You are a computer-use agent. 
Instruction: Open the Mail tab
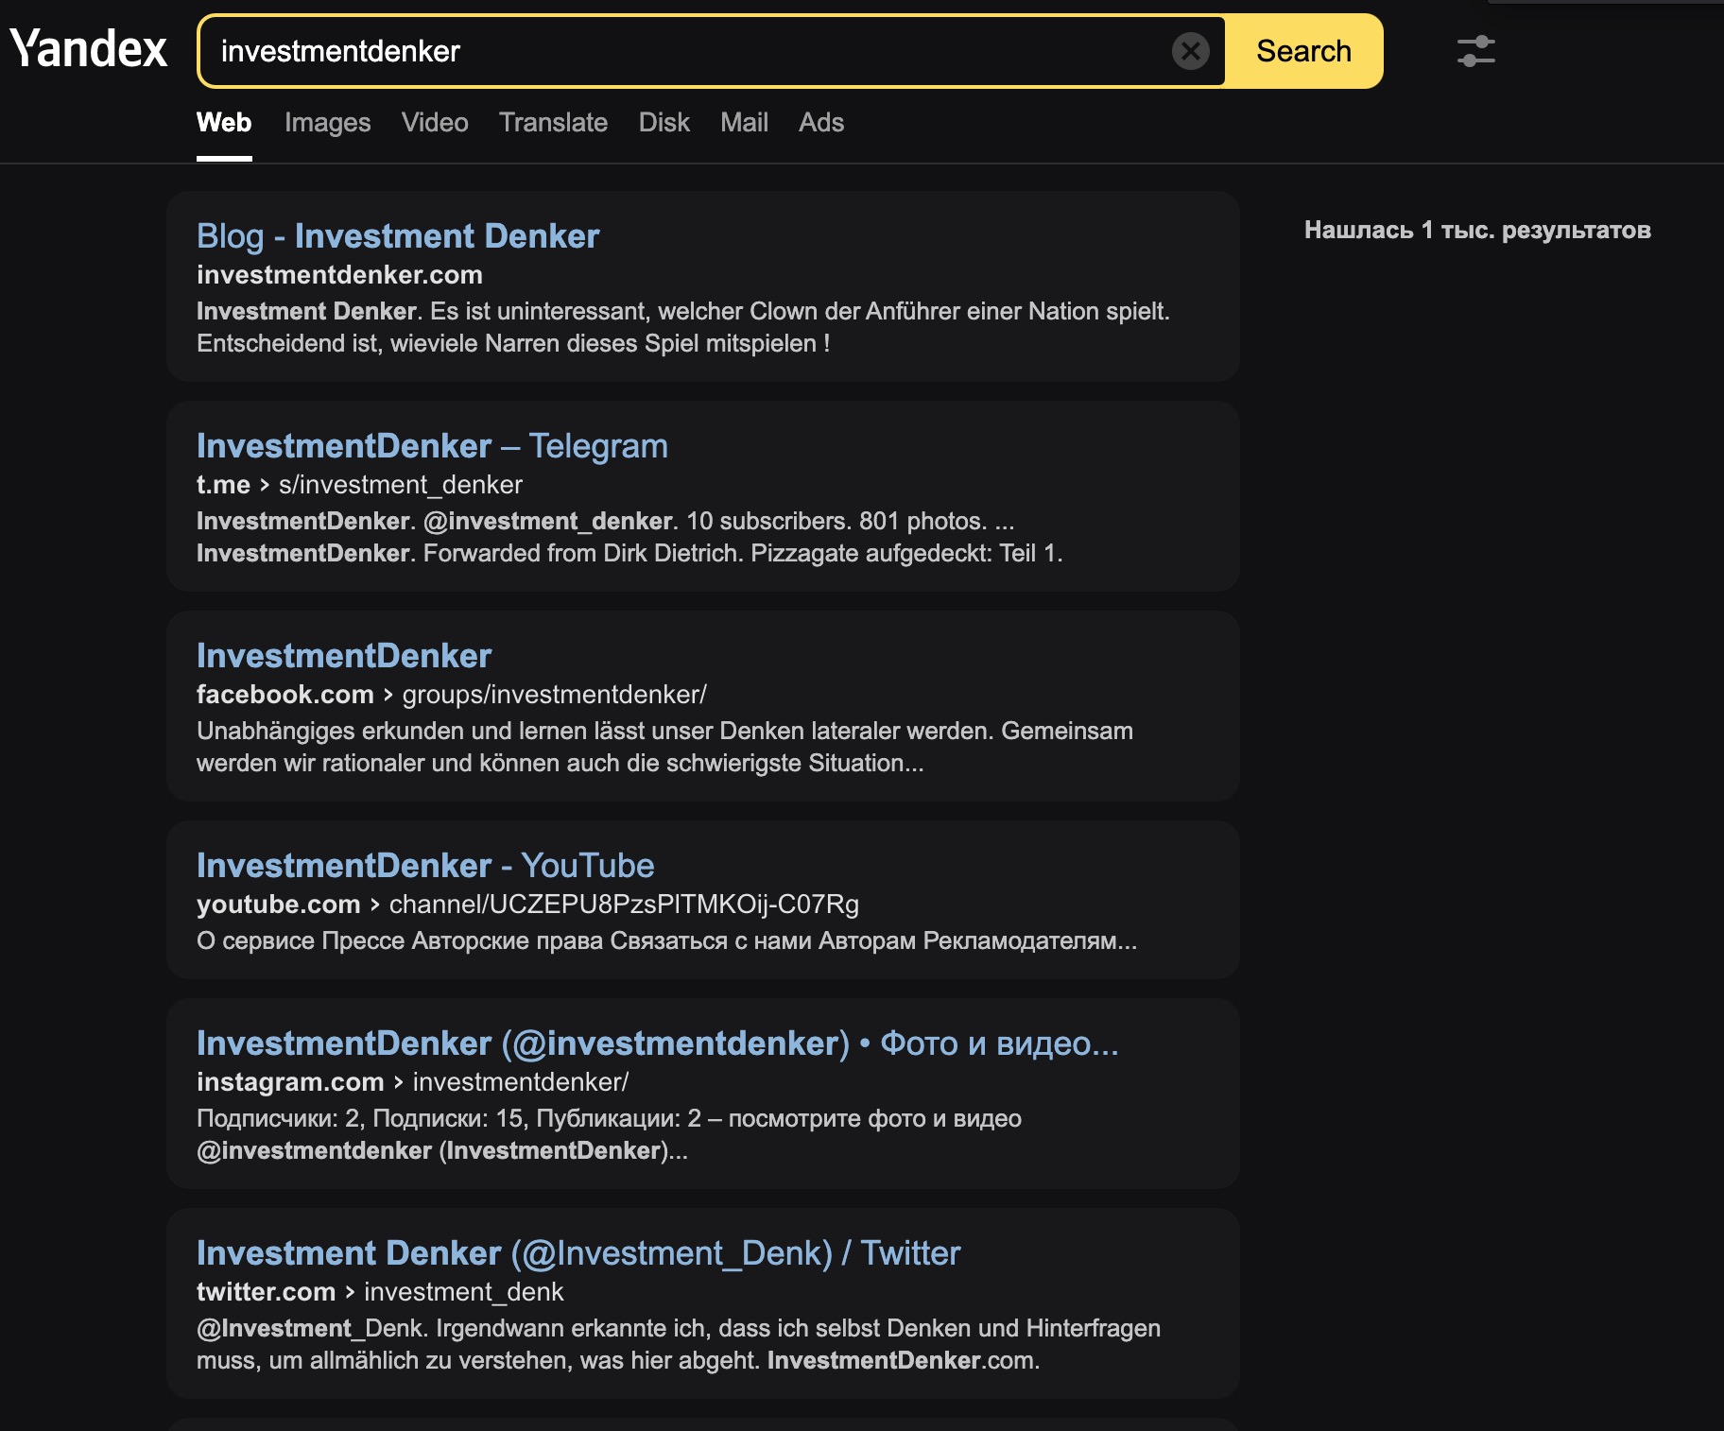(744, 123)
